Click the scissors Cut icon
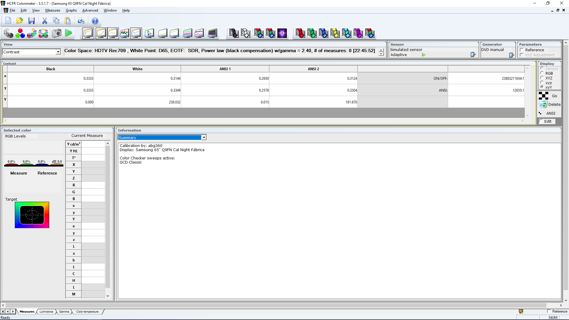The height and width of the screenshot is (320, 569). pyautogui.click(x=45, y=21)
